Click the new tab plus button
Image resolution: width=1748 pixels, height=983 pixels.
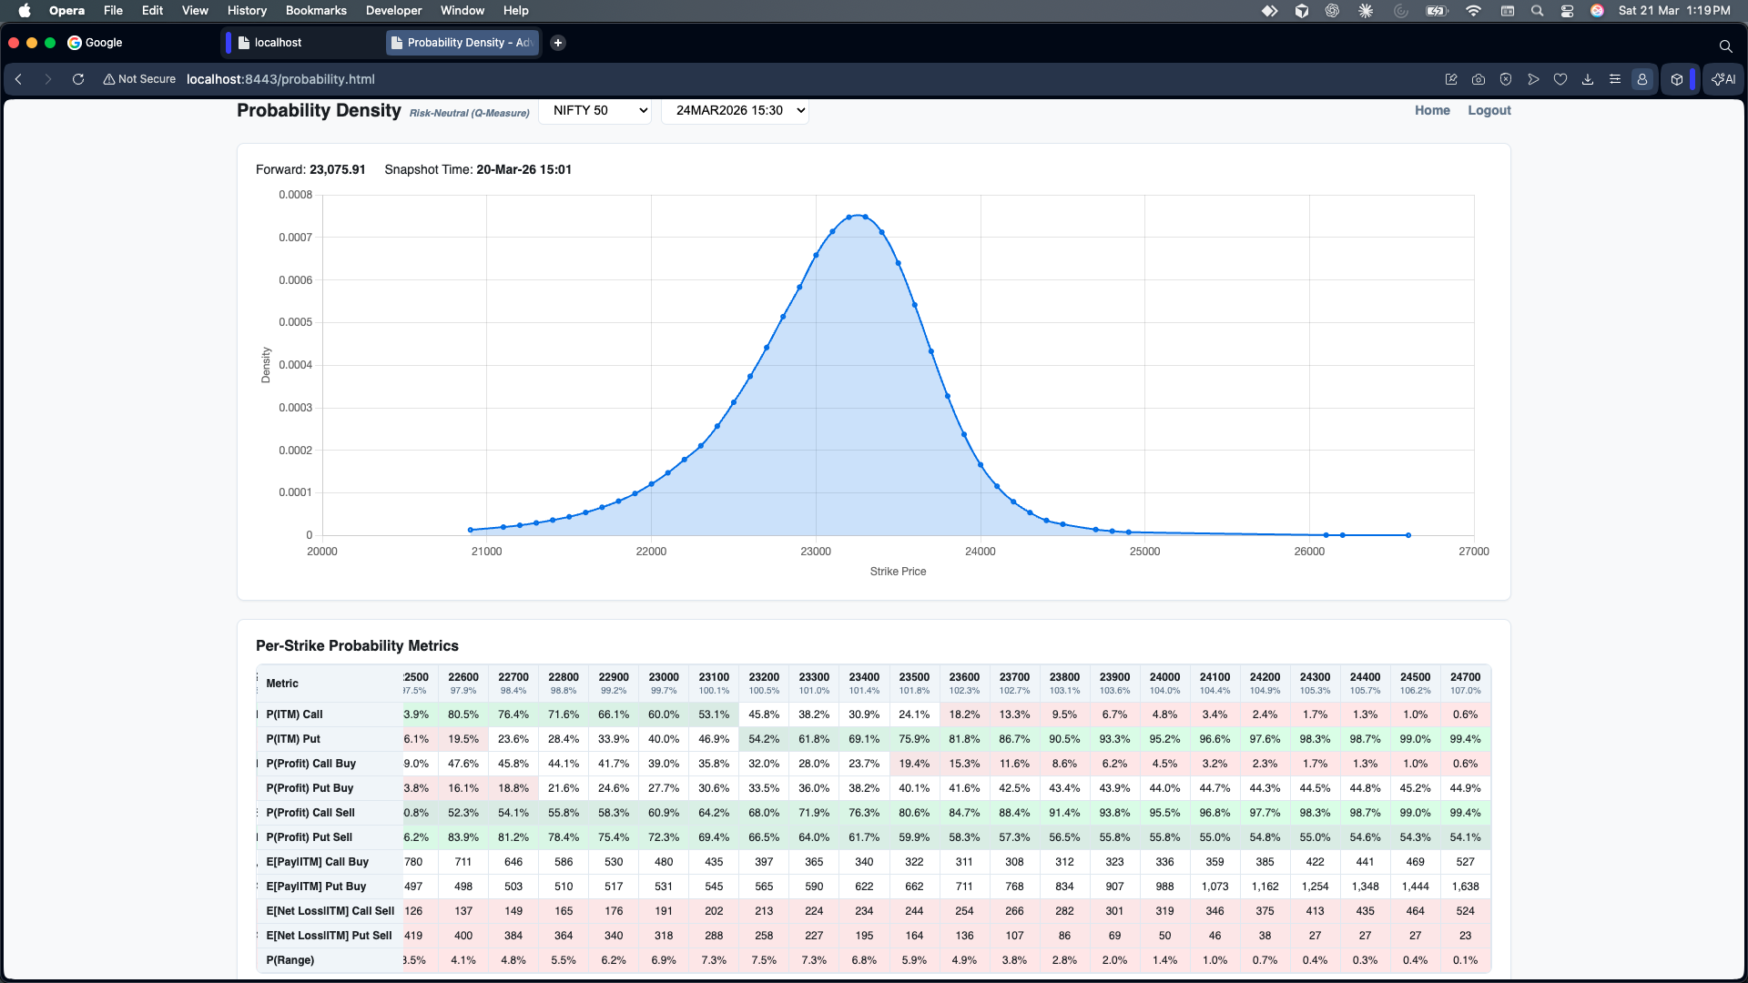(x=558, y=43)
